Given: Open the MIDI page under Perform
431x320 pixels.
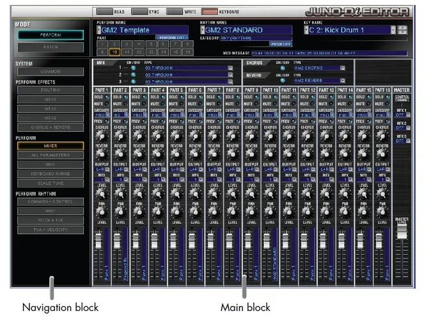Looking at the screenshot, I should click(x=51, y=164).
